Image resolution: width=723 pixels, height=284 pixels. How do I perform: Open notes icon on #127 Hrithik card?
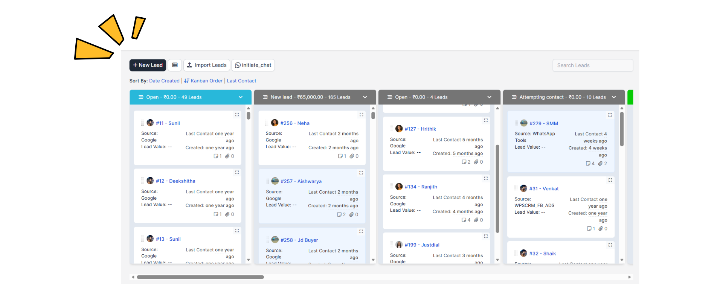tap(464, 162)
